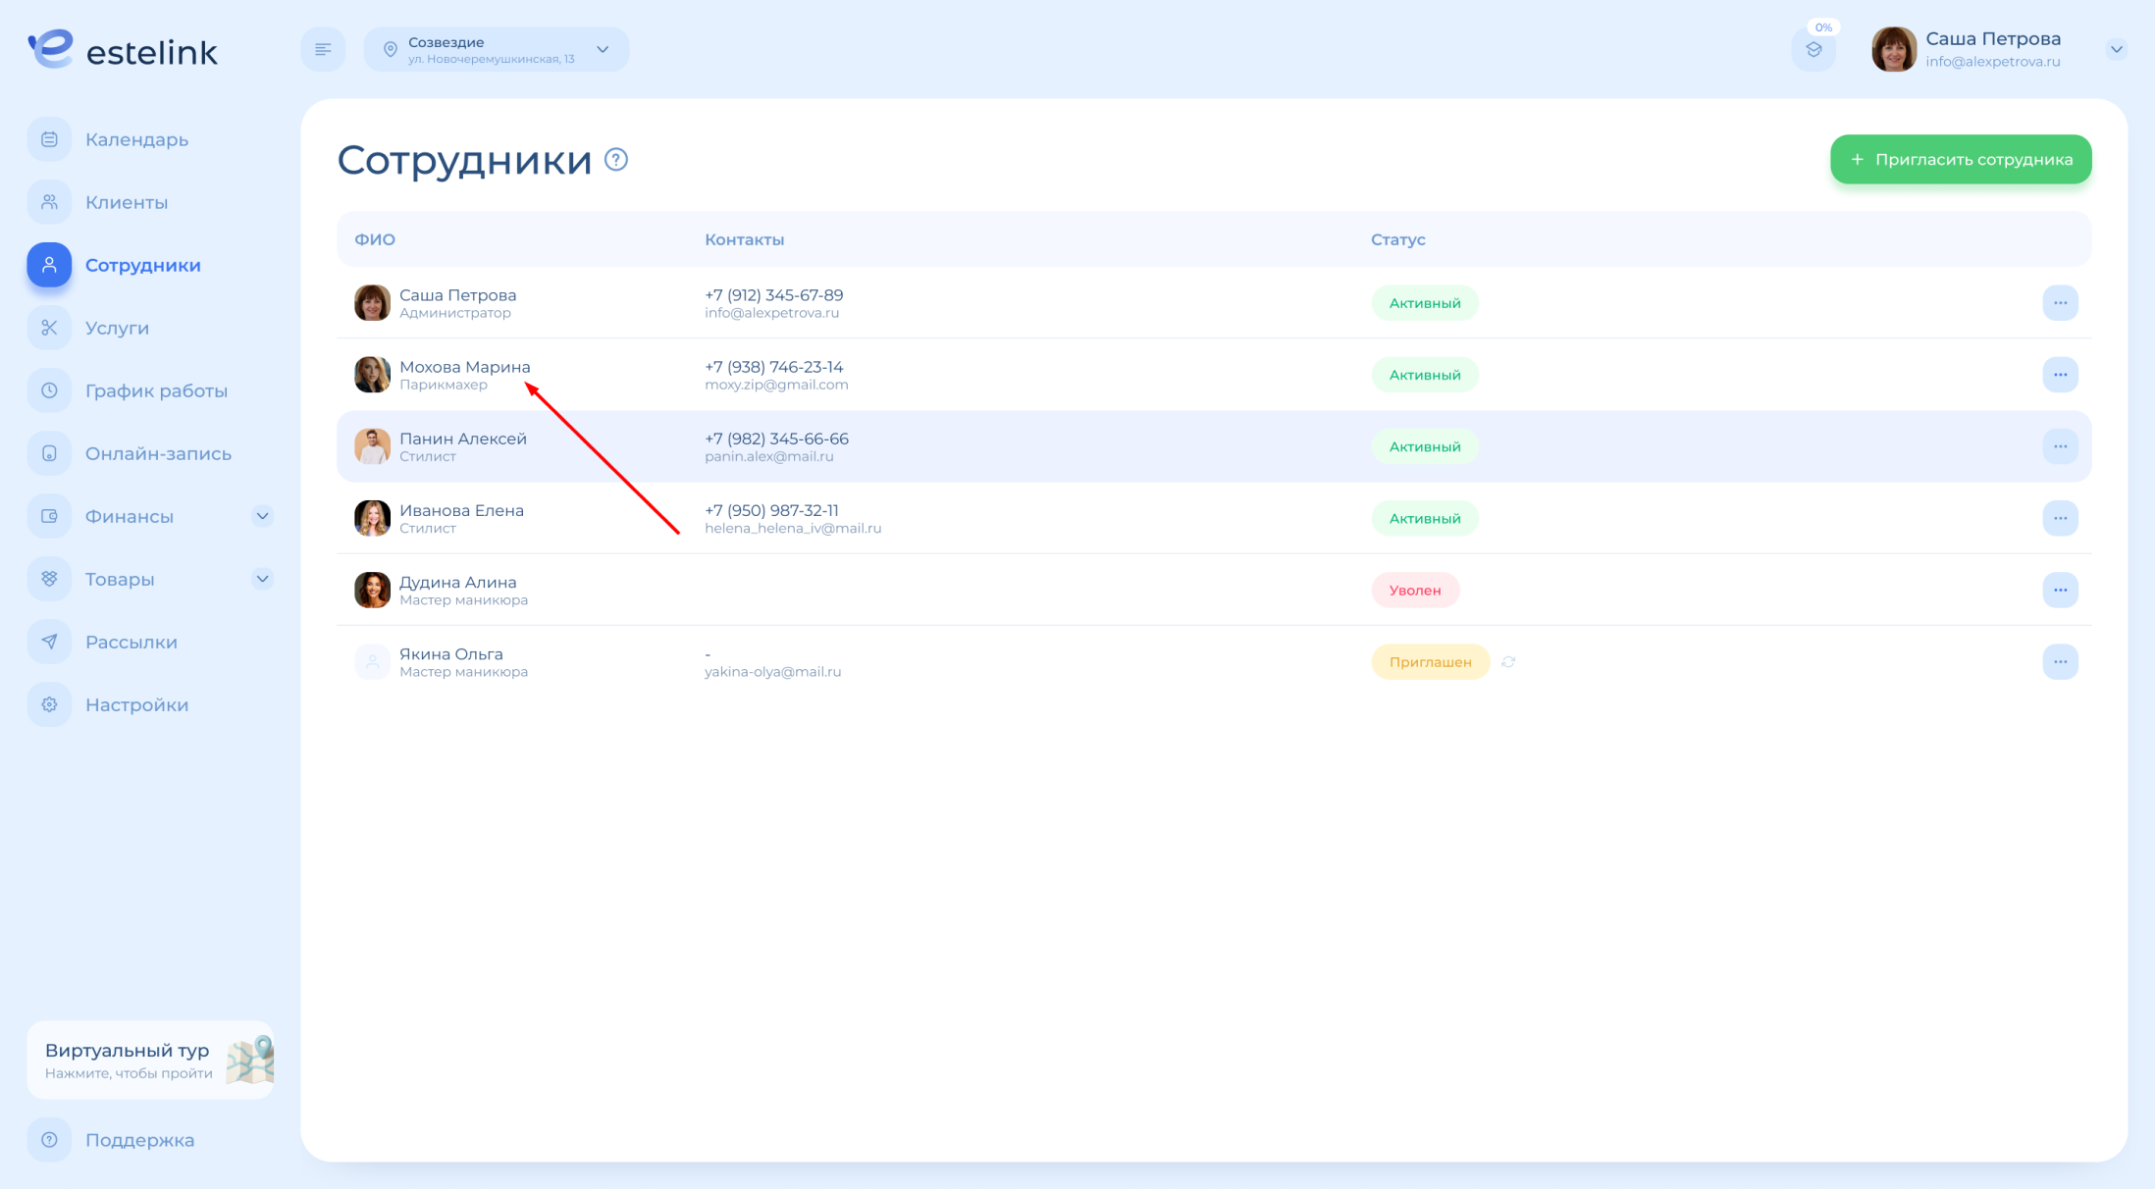
Task: Open three-dots menu for Мохова Марина
Action: tap(2060, 375)
